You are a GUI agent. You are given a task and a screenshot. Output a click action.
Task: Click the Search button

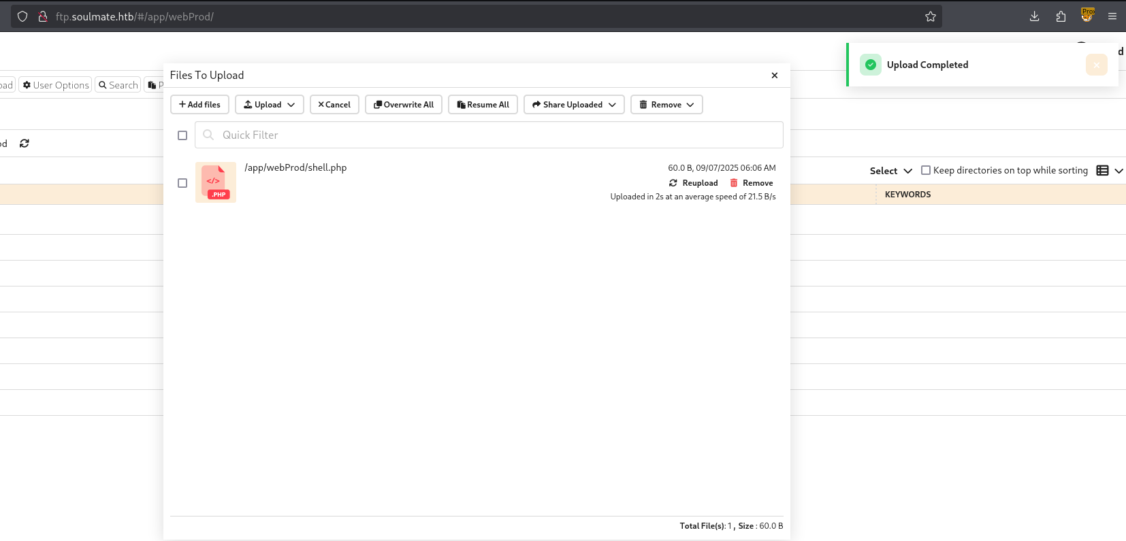(x=118, y=85)
